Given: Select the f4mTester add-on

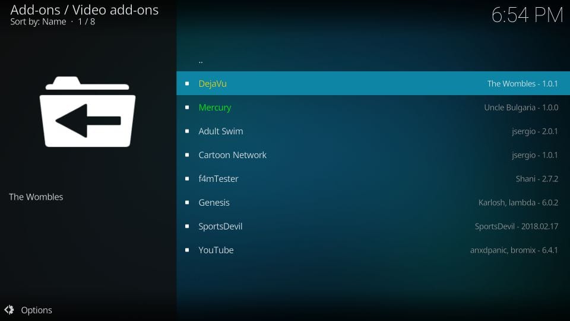Looking at the screenshot, I should click(x=373, y=179).
